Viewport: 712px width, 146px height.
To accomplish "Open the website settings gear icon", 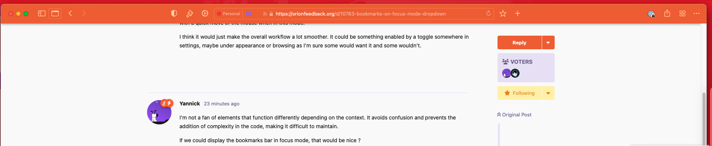I will [x=205, y=14].
